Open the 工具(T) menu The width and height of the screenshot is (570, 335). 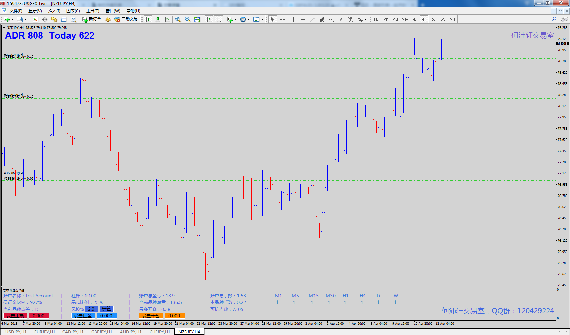click(x=93, y=11)
